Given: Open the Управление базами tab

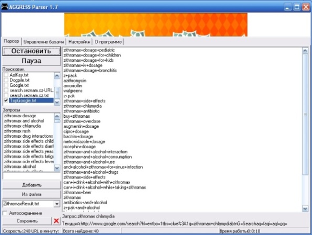Looking at the screenshot, I should point(44,42).
